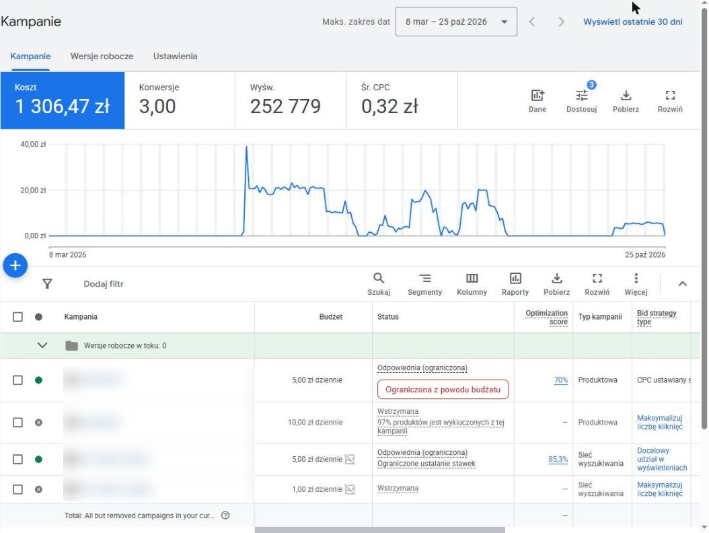Check the 1,00 zł dziennie campaign row
709x533 pixels.
coord(17,489)
